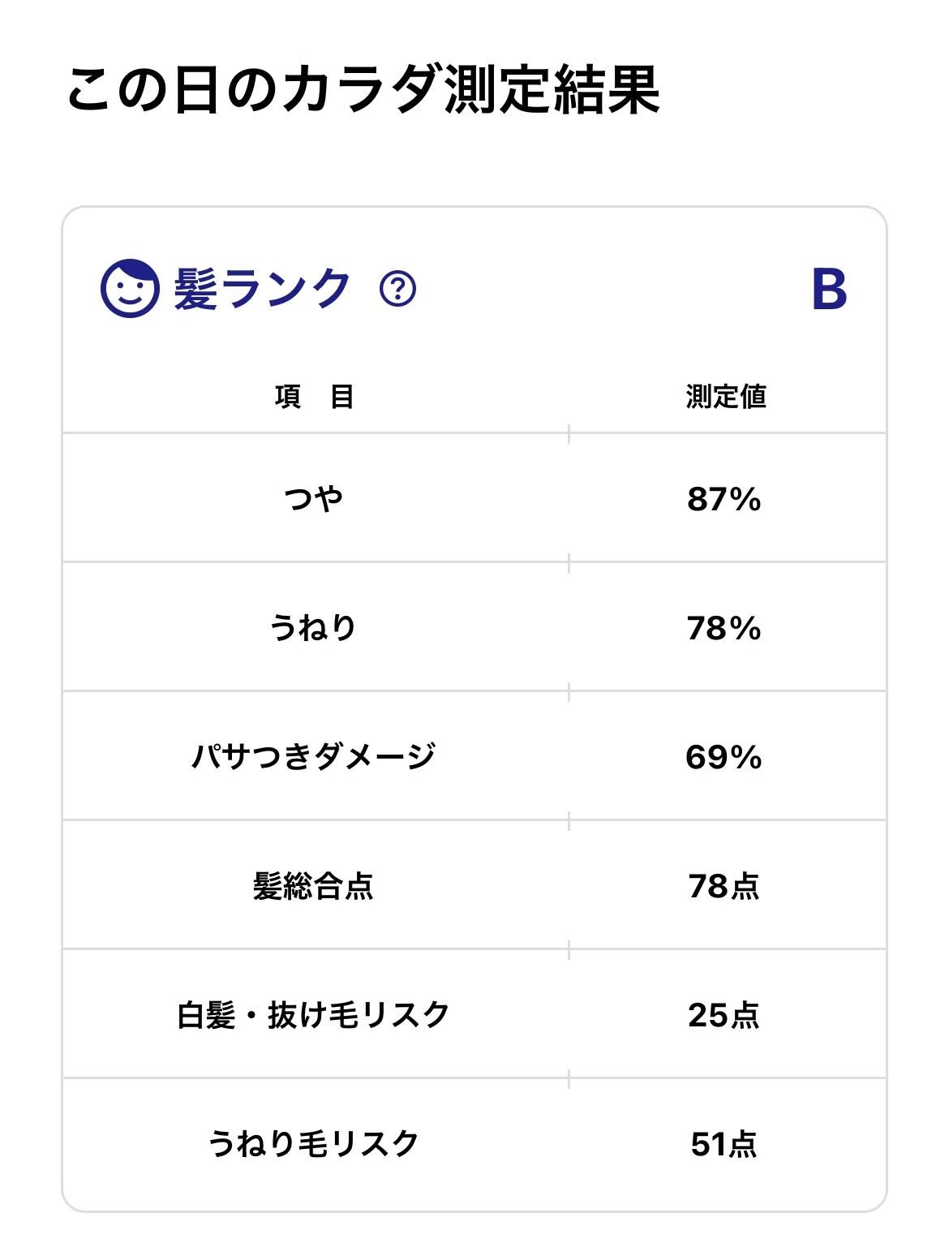The width and height of the screenshot is (949, 1256).
Task: Click the 髪ランク heading text
Action: point(262,289)
